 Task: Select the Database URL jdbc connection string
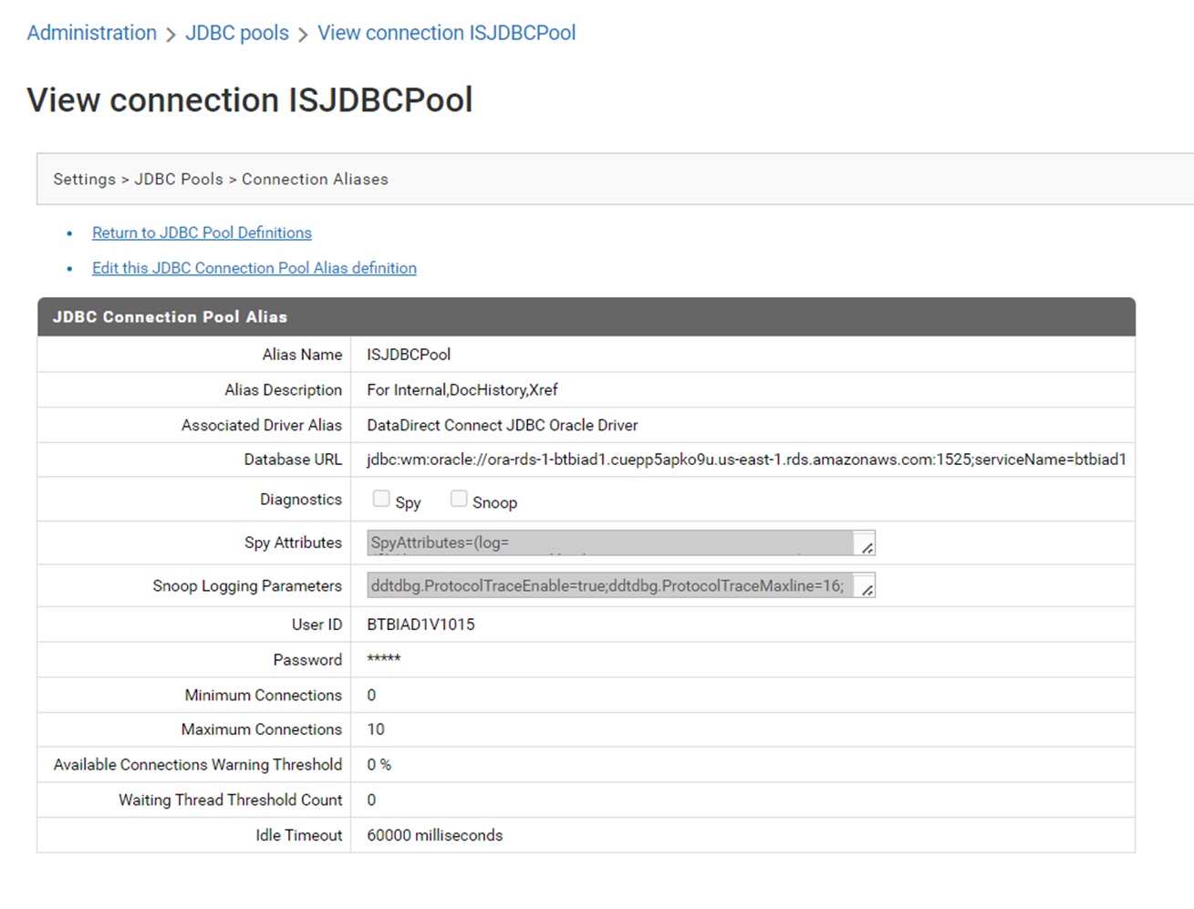point(745,460)
